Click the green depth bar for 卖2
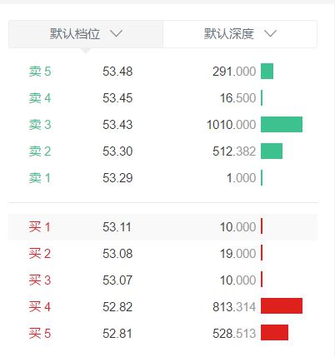 pyautogui.click(x=272, y=151)
